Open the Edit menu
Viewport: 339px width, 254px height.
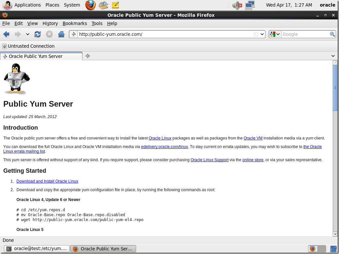point(18,23)
